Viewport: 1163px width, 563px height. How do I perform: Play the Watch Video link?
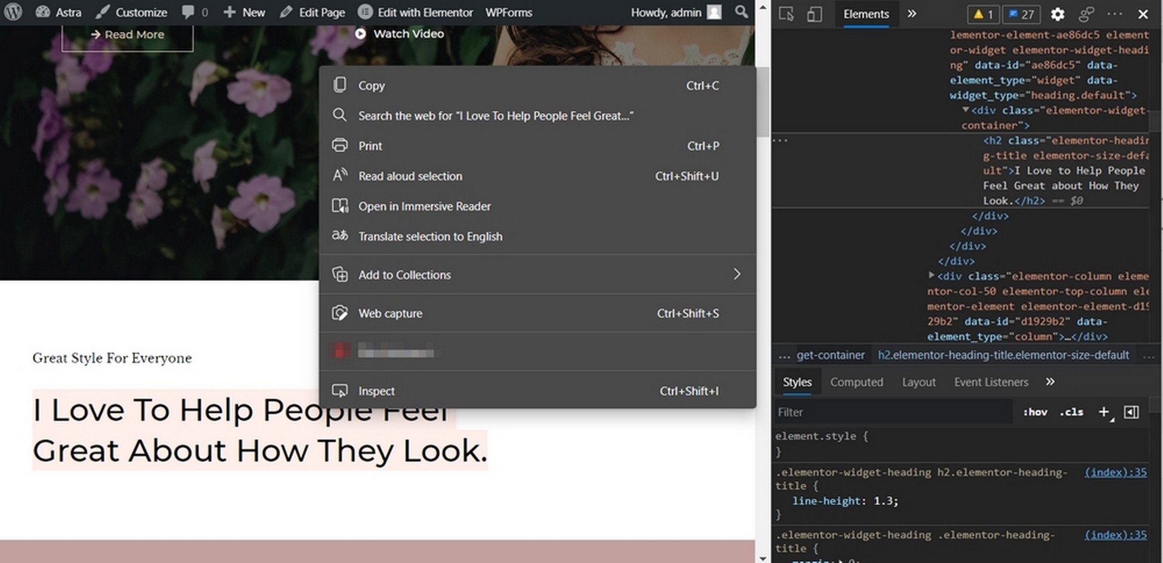coord(400,34)
